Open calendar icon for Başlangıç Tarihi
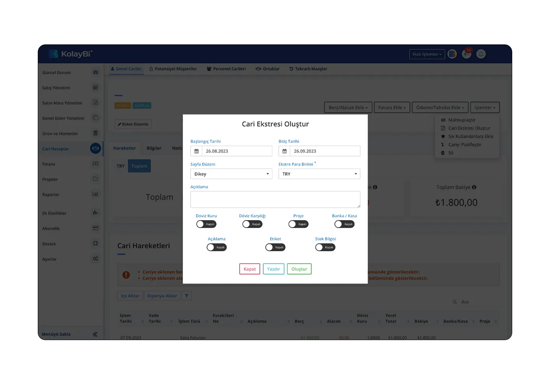The width and height of the screenshot is (550, 374). [197, 151]
